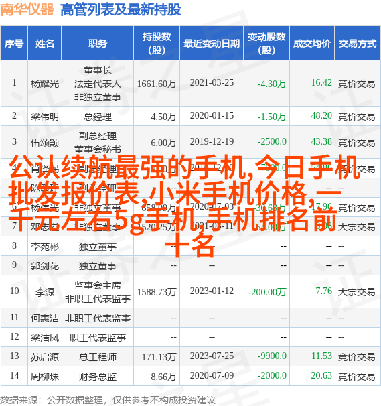This screenshot has height=406, width=381.
Task: Click the average price 43.38
Action: (321, 141)
